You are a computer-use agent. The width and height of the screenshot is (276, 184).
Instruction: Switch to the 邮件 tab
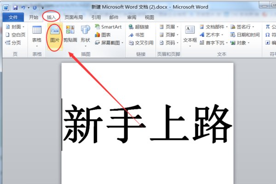(x=114, y=17)
